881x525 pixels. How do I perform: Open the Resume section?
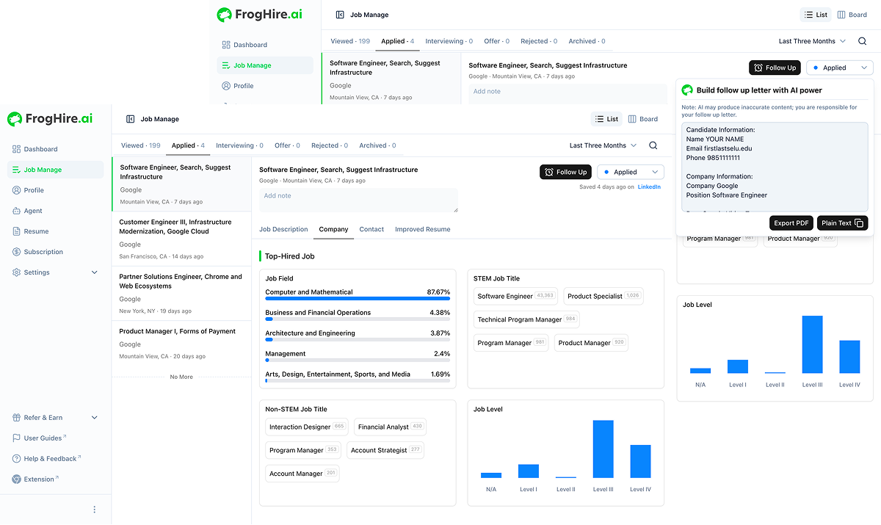tap(33, 231)
